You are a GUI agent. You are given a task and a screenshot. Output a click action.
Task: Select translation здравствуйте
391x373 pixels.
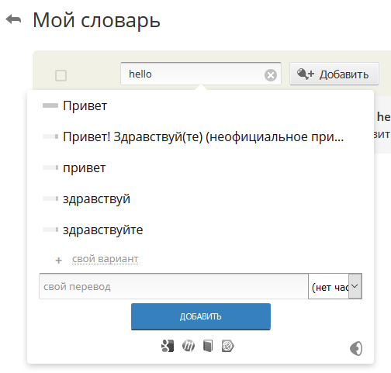[x=103, y=230]
